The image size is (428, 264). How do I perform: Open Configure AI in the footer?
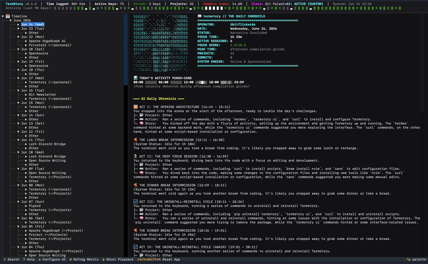[52, 259]
